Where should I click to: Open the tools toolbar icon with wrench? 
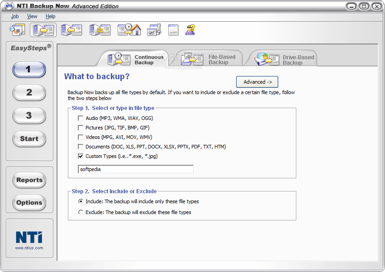154,30
